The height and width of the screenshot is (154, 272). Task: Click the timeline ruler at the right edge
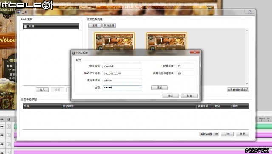(264, 119)
